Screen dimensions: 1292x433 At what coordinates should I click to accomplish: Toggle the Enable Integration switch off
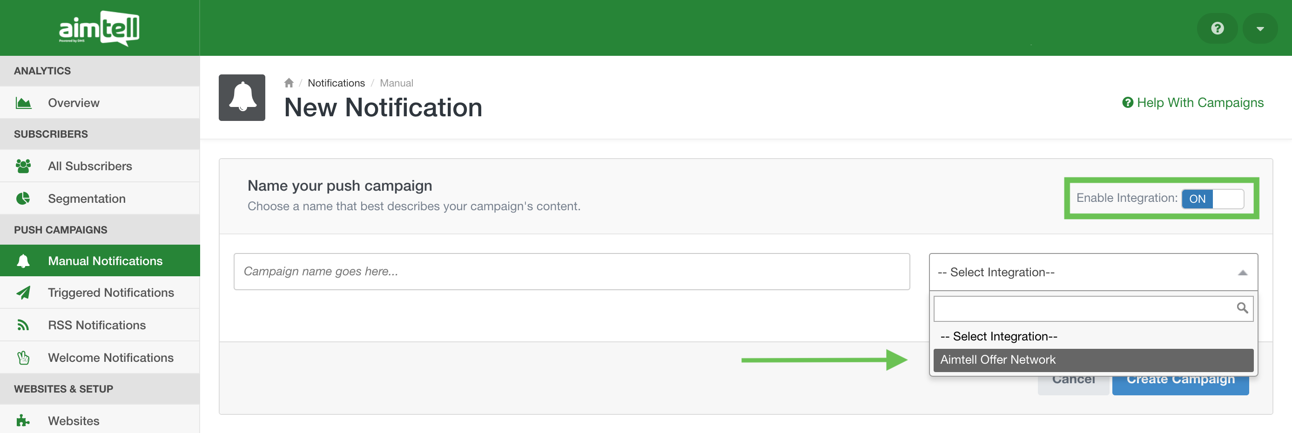click(1212, 199)
